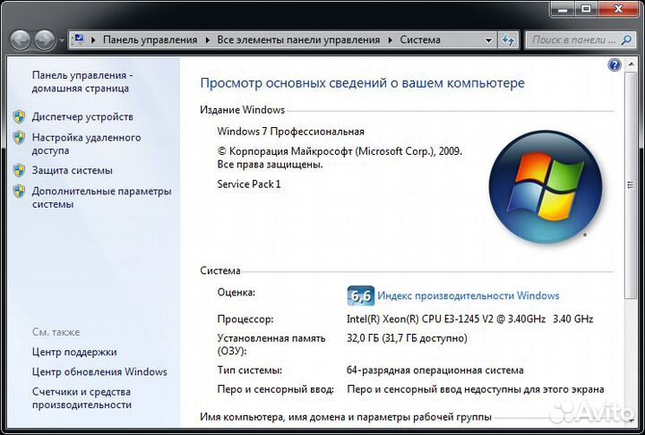Click the Refresh button in the address bar

(x=509, y=40)
